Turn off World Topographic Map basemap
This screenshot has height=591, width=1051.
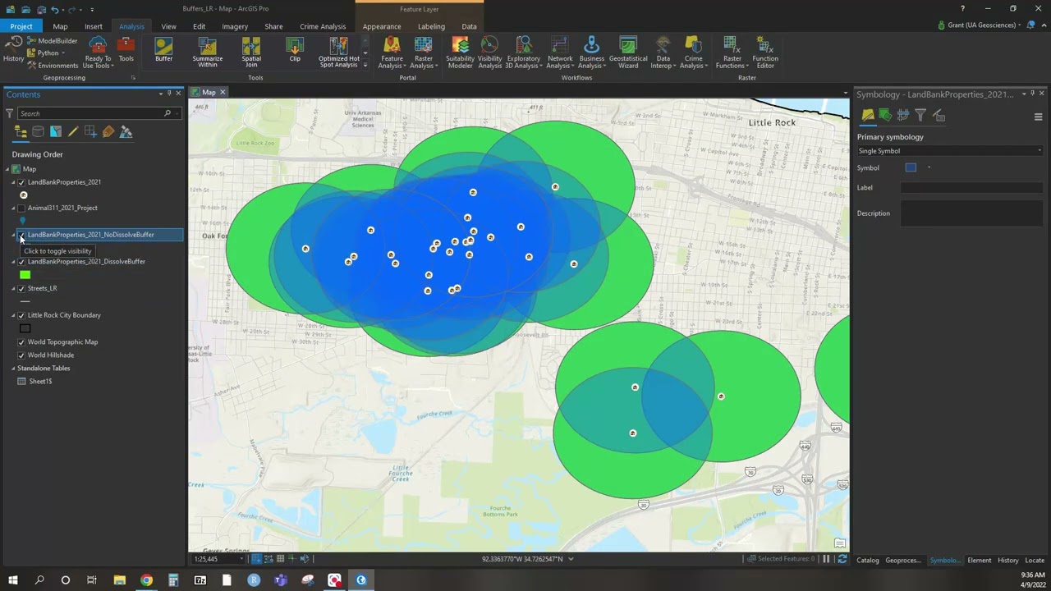[x=21, y=342]
